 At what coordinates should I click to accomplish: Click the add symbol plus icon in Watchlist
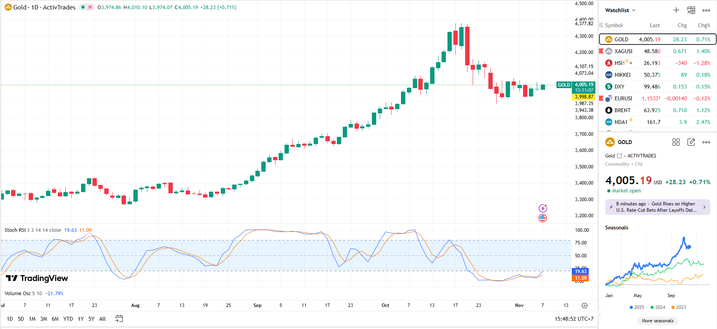pyautogui.click(x=676, y=10)
